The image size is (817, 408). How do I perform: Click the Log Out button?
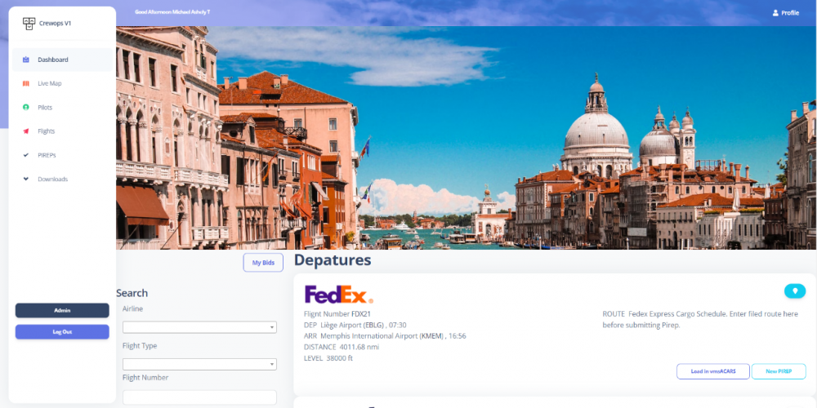[x=62, y=332]
